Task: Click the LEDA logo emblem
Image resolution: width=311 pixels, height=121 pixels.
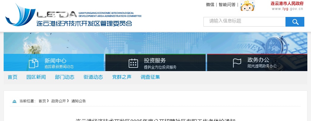Action: (19, 15)
